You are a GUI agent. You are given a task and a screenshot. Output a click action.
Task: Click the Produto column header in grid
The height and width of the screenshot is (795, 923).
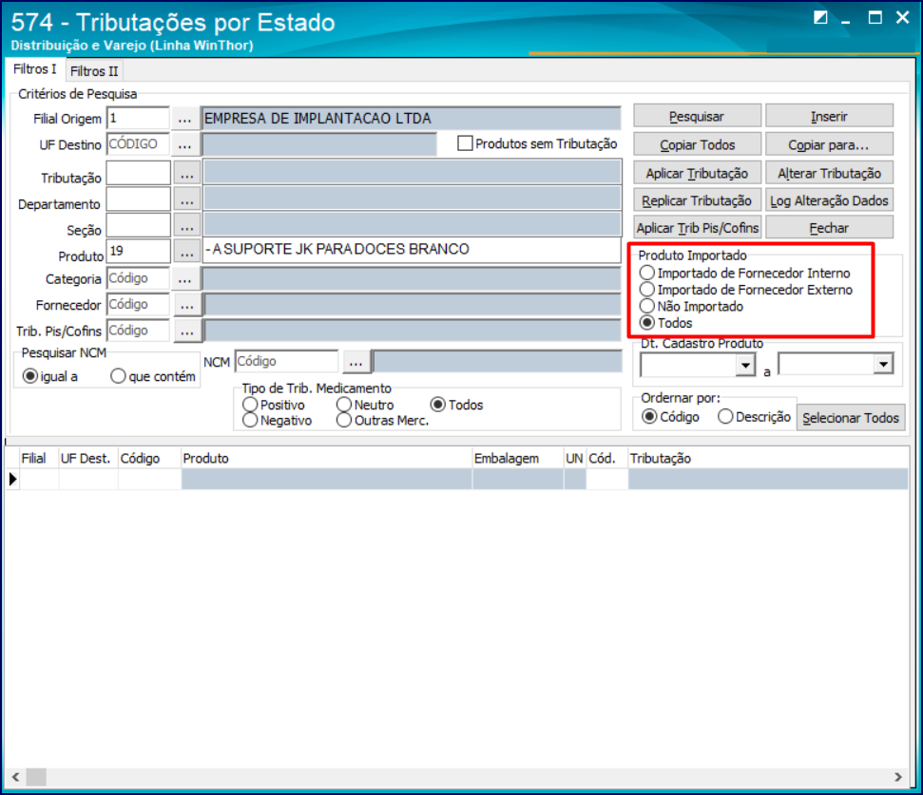click(x=327, y=458)
